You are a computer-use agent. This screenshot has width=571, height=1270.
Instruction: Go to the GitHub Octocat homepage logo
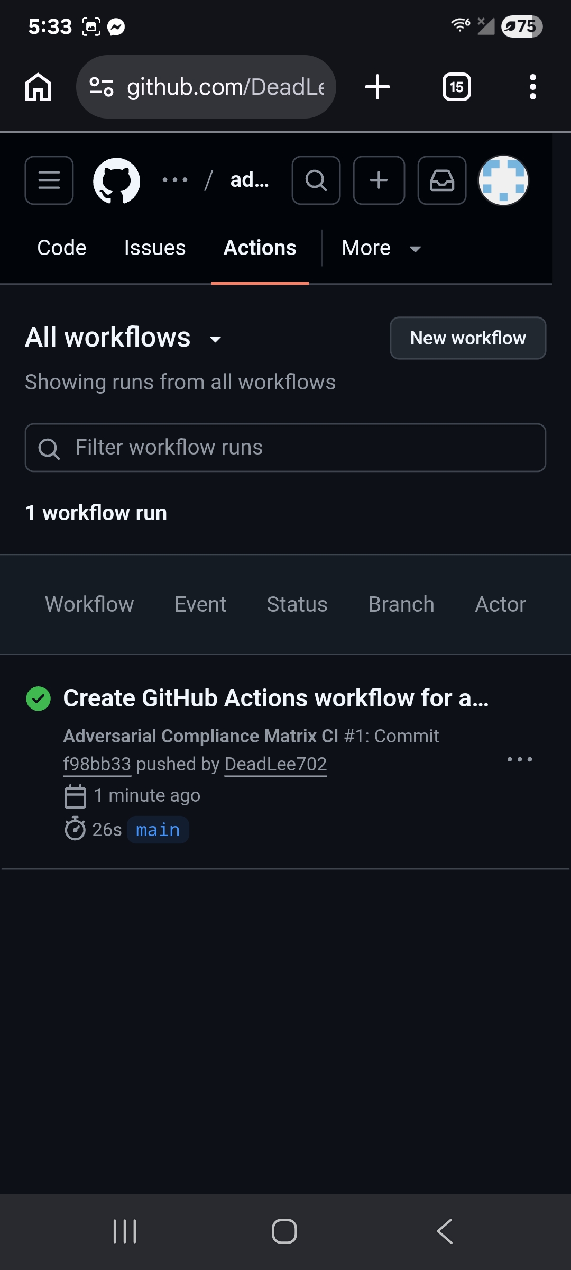coord(116,180)
